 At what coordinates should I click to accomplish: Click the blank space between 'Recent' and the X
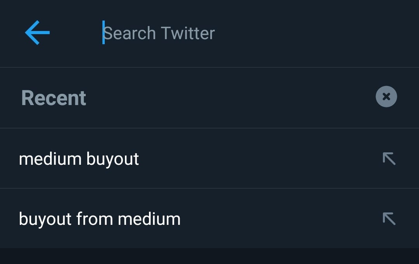click(x=230, y=98)
